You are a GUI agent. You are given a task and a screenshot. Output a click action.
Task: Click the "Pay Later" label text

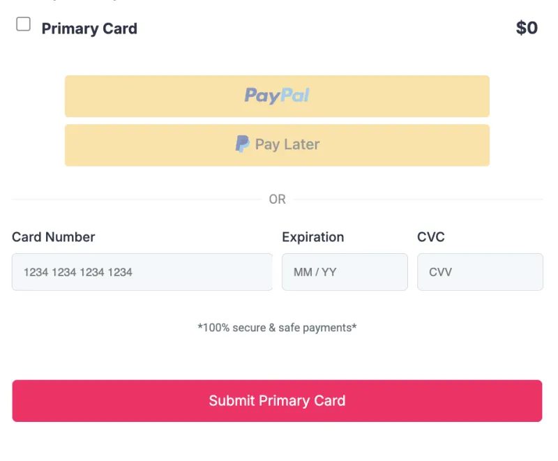287,144
